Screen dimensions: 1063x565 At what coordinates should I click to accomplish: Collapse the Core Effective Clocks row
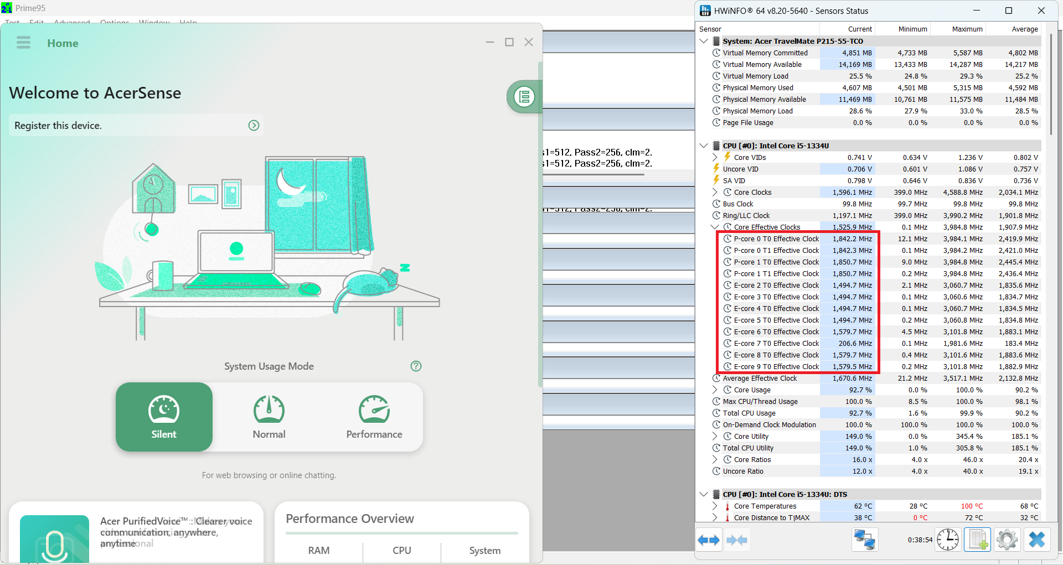click(715, 227)
